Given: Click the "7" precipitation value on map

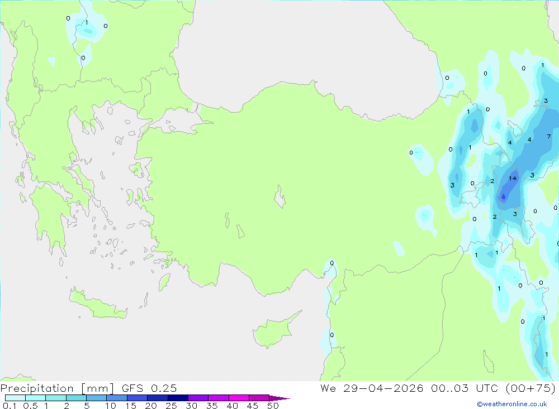Looking at the screenshot, I should [549, 136].
